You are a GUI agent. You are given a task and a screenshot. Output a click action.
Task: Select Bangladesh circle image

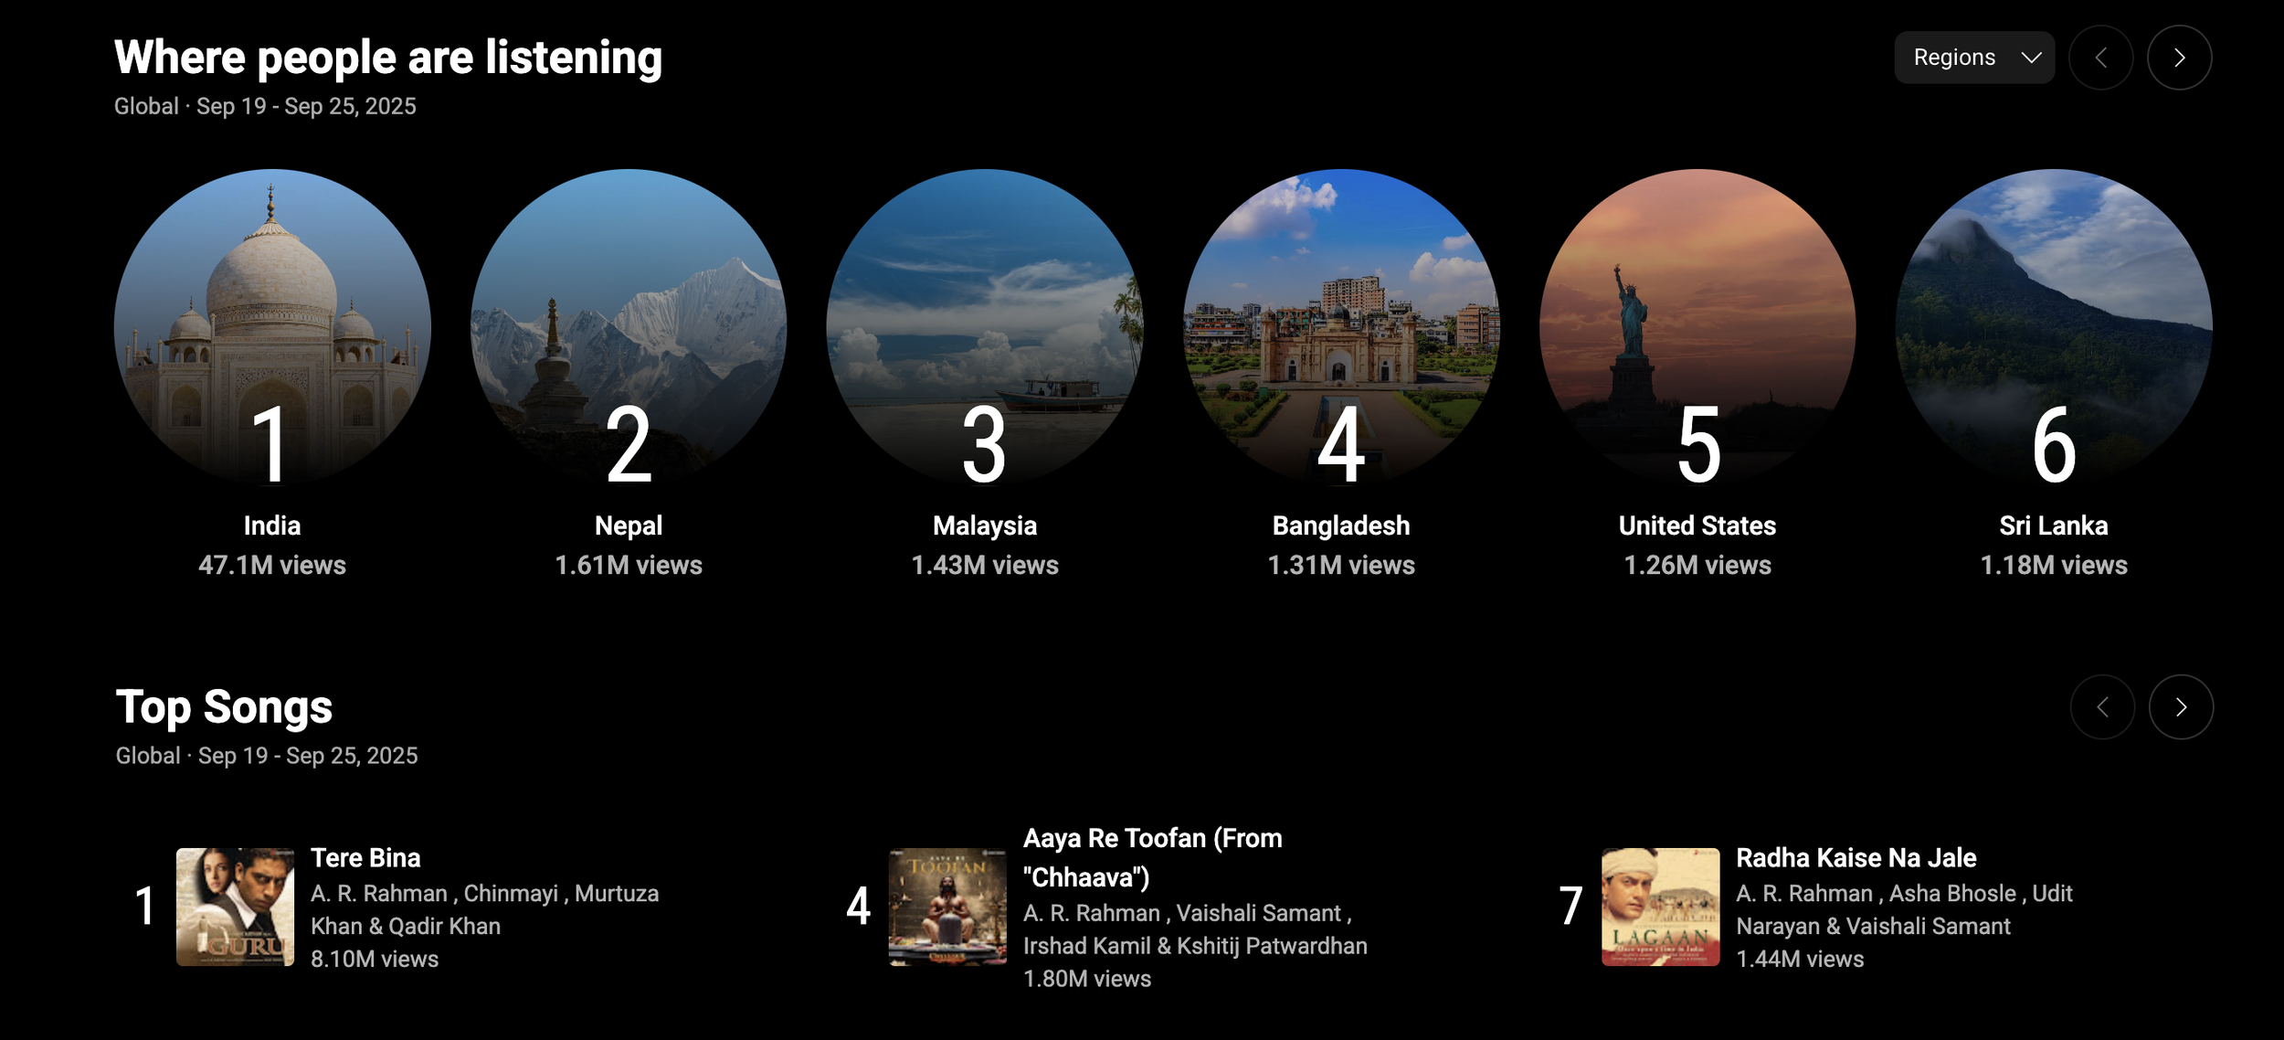[1341, 327]
